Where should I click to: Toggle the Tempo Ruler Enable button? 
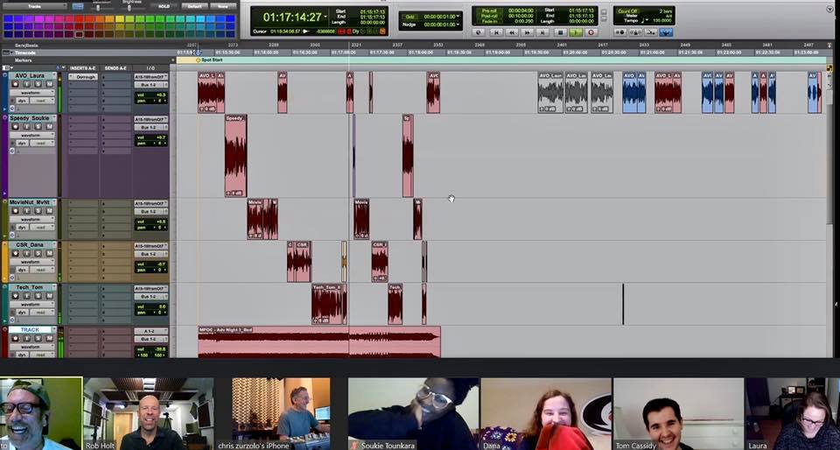[x=650, y=32]
